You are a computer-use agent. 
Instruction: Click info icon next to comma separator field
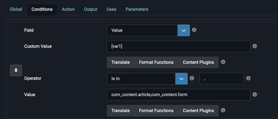point(249,78)
